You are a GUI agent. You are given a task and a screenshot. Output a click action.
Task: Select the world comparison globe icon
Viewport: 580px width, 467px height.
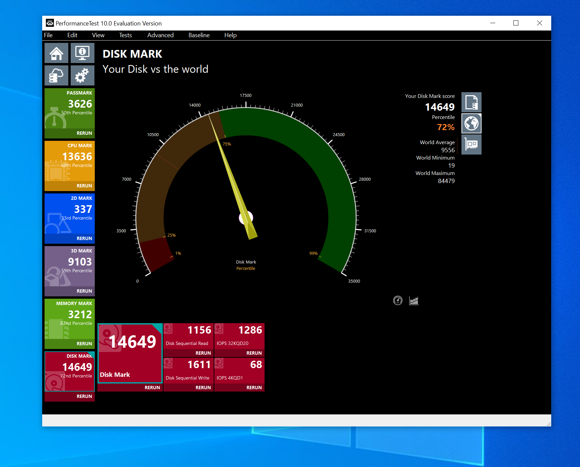coord(472,123)
